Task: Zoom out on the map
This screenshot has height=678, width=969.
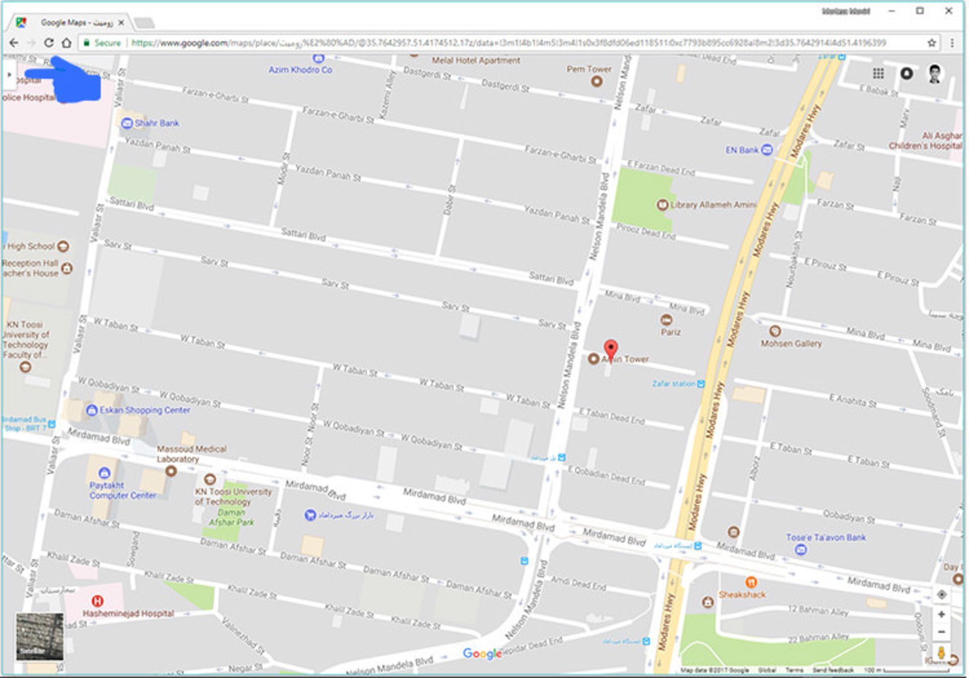Action: (941, 632)
